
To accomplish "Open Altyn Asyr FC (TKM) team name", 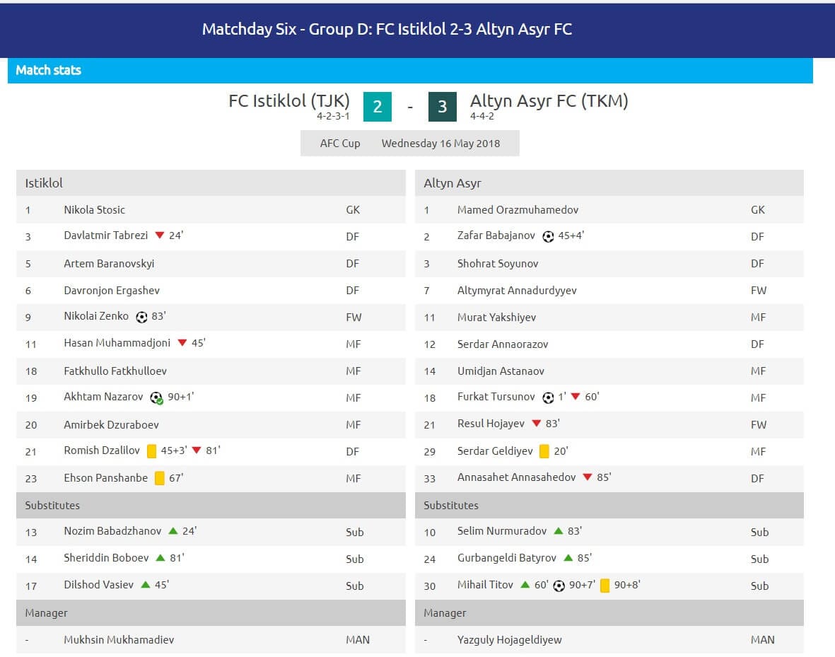I will coord(549,101).
